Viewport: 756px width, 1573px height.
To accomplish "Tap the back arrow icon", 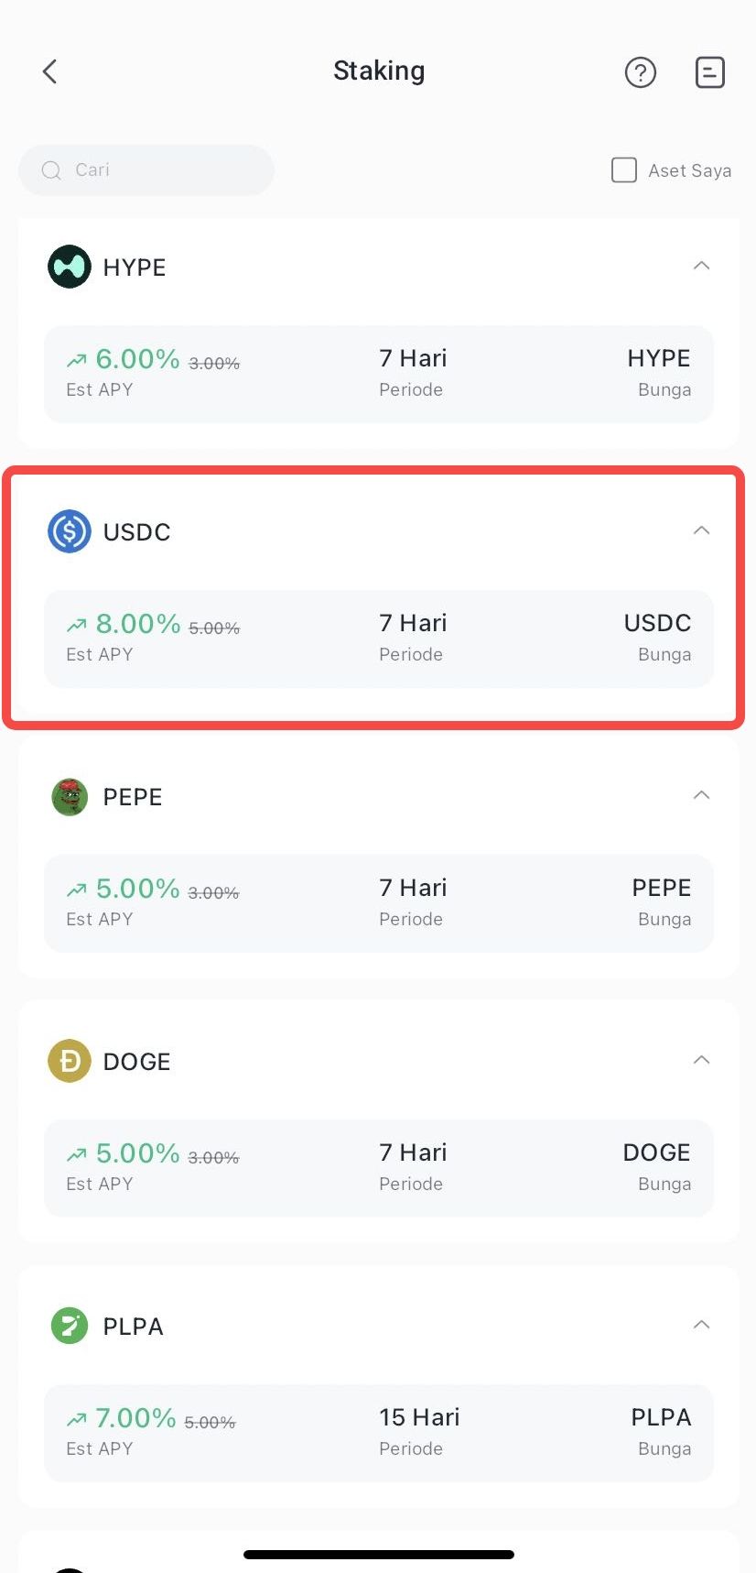I will [50, 71].
